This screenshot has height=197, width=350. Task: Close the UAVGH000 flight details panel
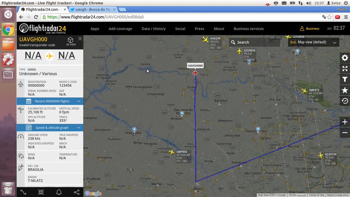tap(80, 39)
